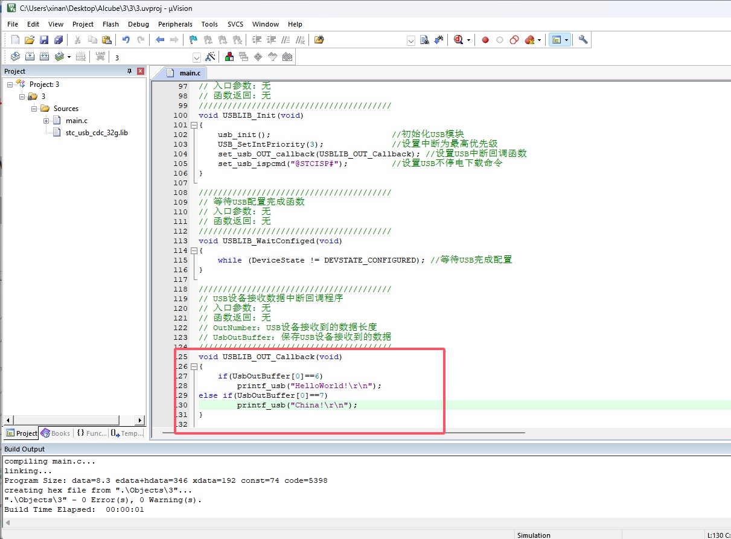731x539 pixels.
Task: Select stc_usb_cdc_32g.lib in project tree
Action: click(96, 133)
